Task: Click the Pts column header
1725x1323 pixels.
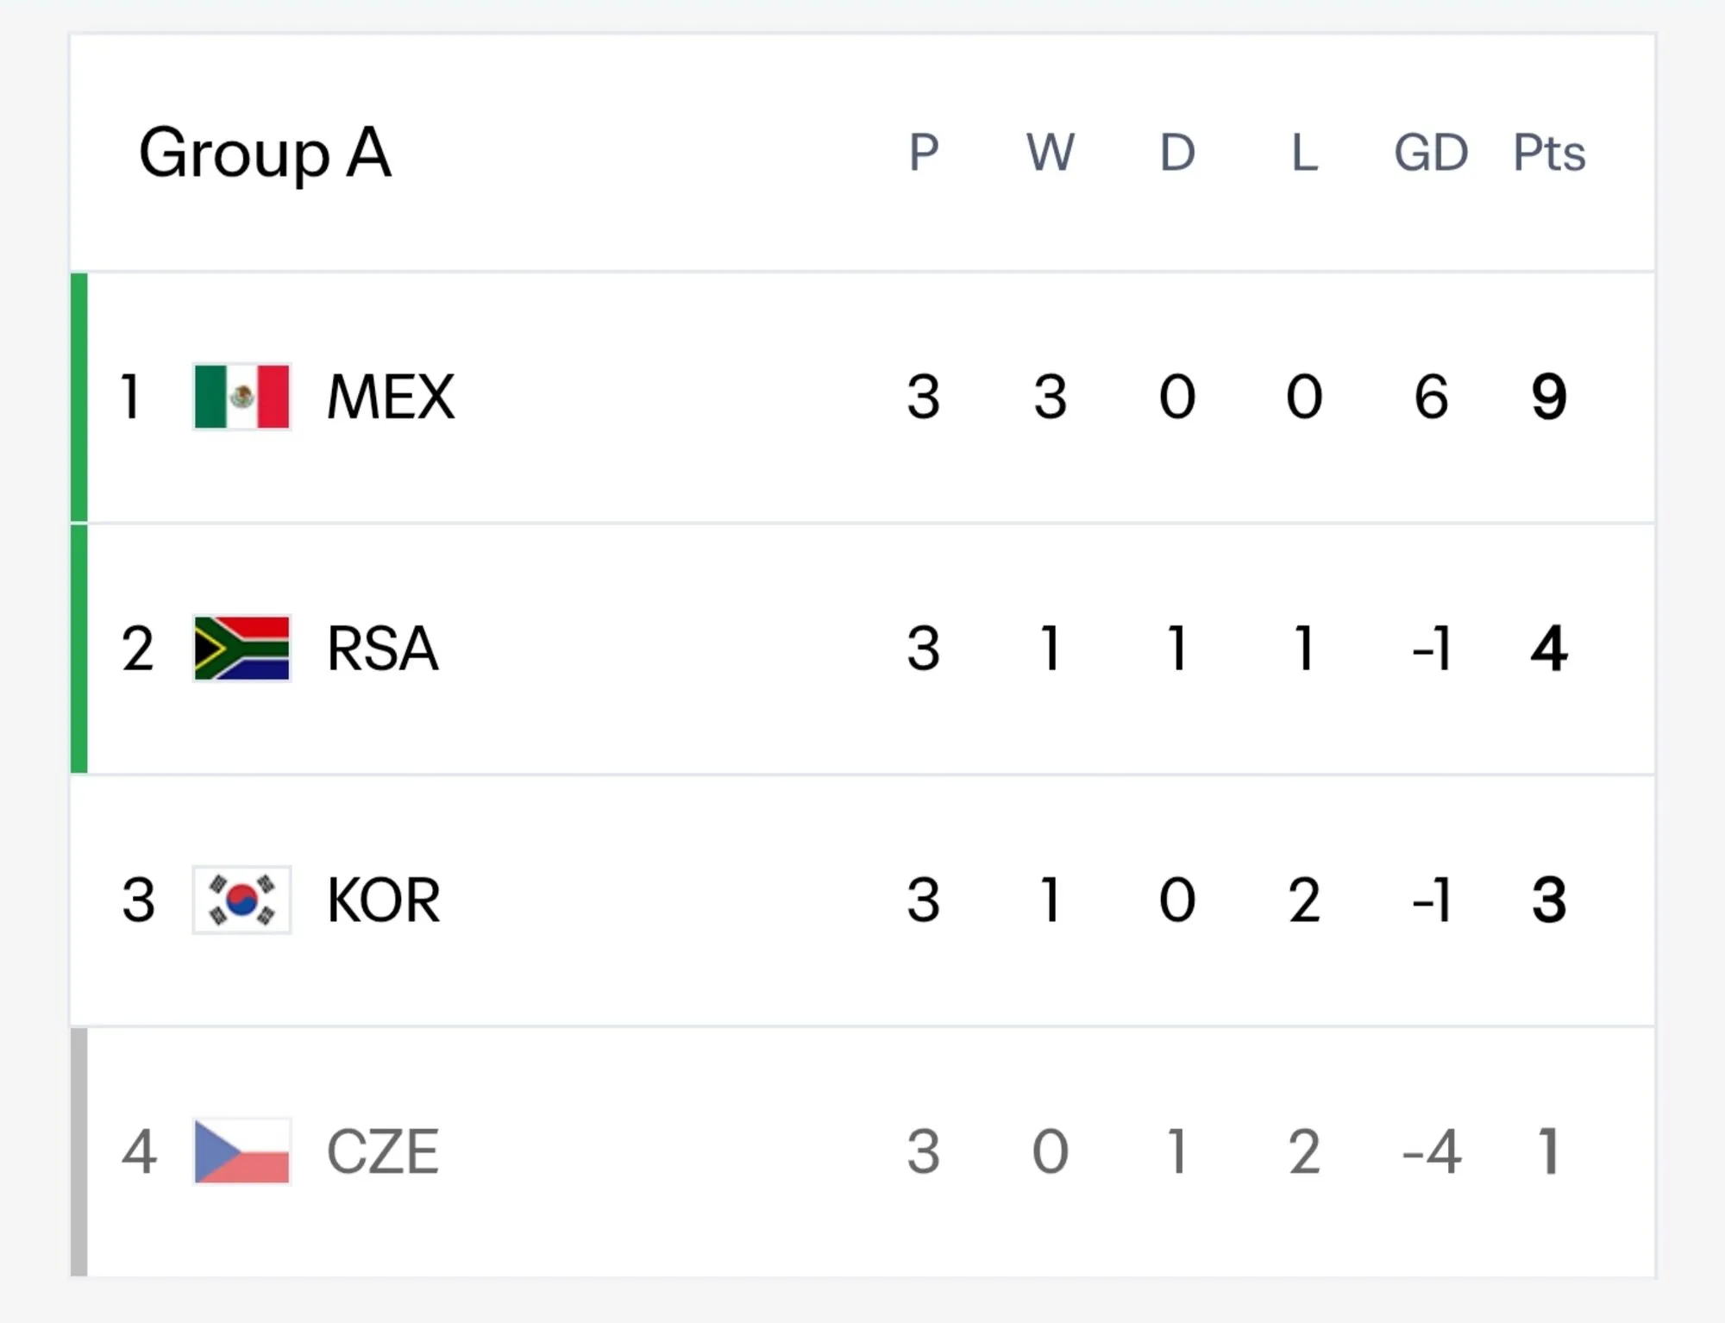Action: click(1549, 153)
